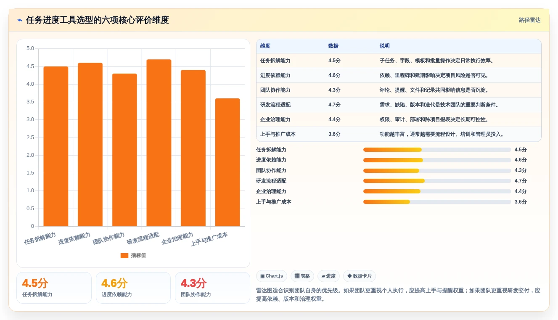The height and width of the screenshot is (320, 558).
Task: Click the description starting with 功能越丰富
Action: 442,134
